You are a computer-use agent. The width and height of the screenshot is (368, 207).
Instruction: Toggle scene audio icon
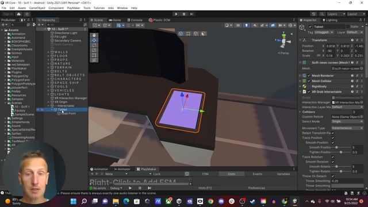point(255,25)
